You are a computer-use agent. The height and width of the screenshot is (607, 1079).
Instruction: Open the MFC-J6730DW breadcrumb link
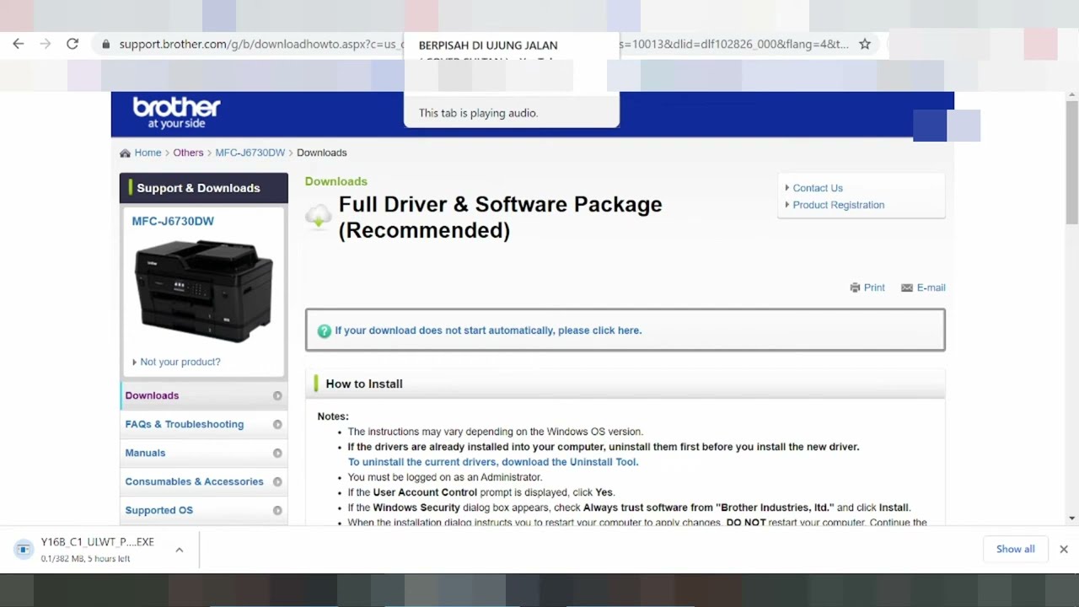tap(250, 153)
